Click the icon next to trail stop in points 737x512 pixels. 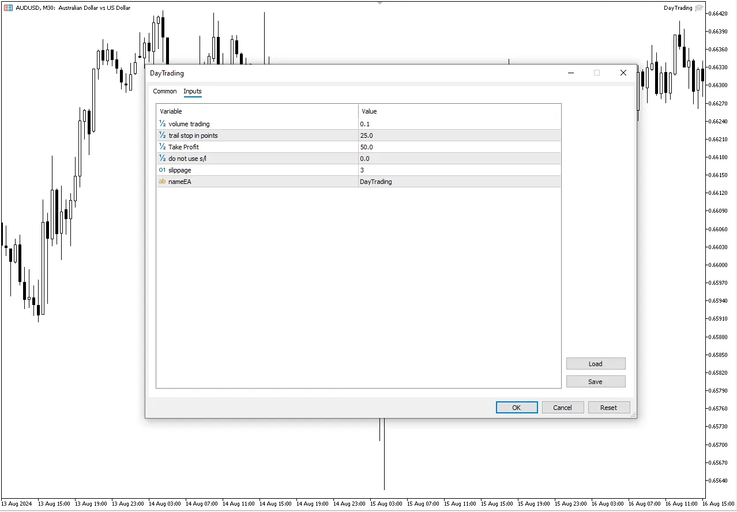(x=162, y=135)
